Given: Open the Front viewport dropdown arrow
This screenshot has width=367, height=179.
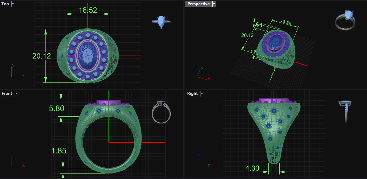Looking at the screenshot, I should click(x=16, y=93).
